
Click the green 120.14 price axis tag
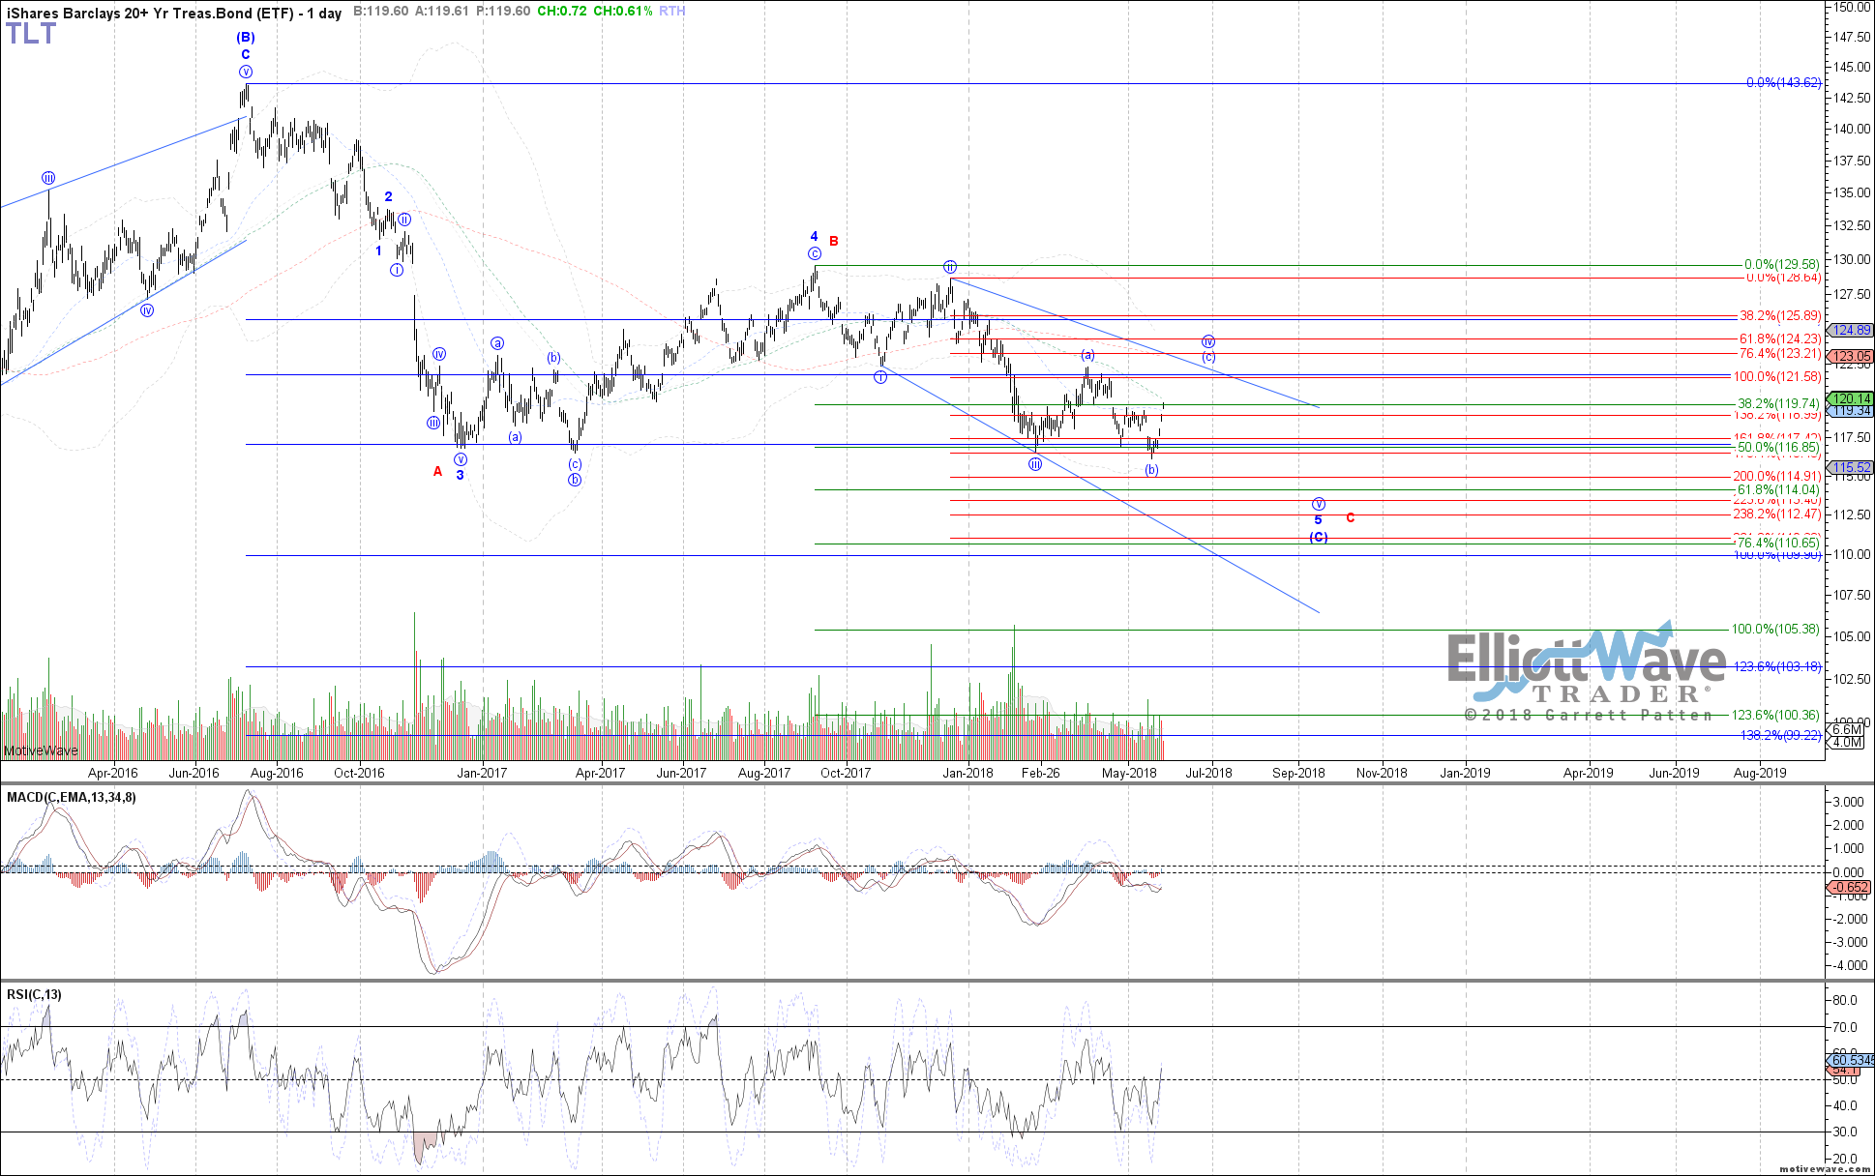1852,398
